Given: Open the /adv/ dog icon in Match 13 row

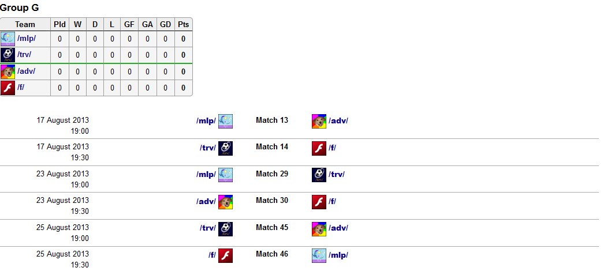Looking at the screenshot, I should [319, 122].
